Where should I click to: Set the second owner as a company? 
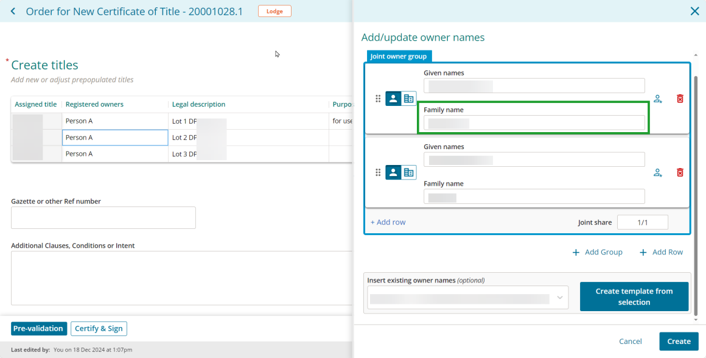click(x=409, y=172)
